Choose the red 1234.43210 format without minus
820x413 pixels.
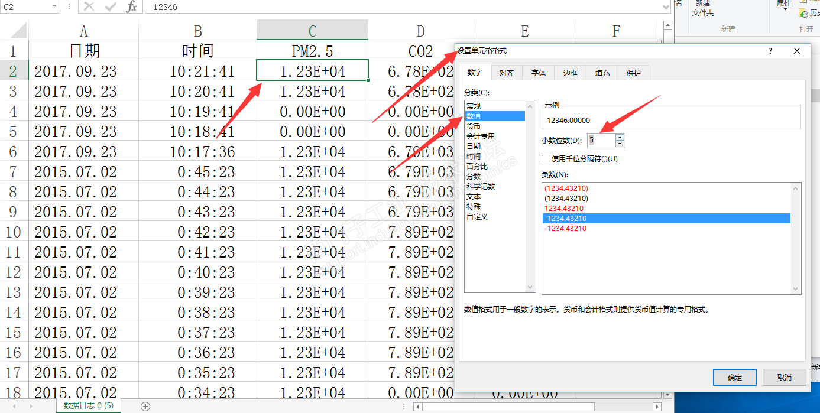point(666,208)
